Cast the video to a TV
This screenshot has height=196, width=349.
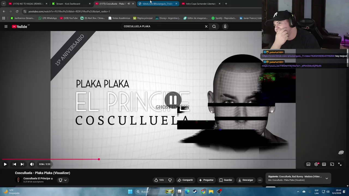tap(332, 164)
